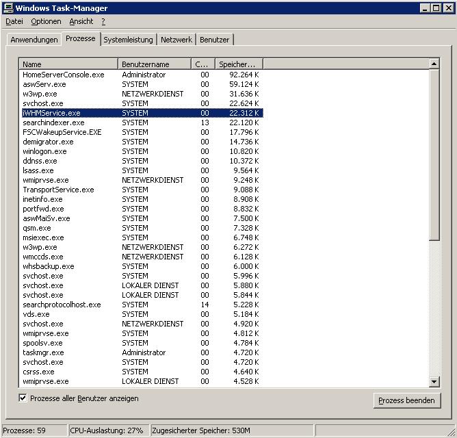Click the Prozesse: 59 status entry
The image size is (457, 438).
point(34,430)
